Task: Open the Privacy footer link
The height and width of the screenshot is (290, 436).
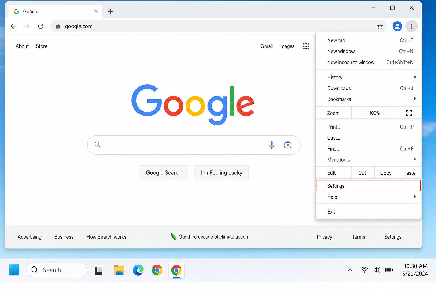Action: (324, 237)
